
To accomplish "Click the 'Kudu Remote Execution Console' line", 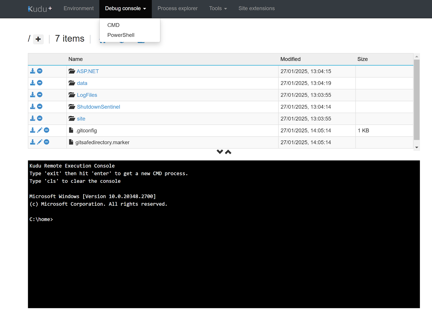I will coord(72,166).
